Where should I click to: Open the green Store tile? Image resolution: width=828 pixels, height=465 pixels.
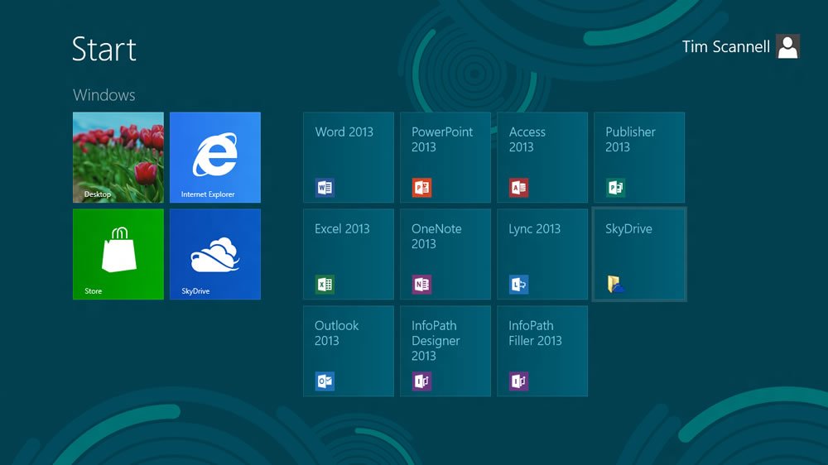click(x=118, y=254)
